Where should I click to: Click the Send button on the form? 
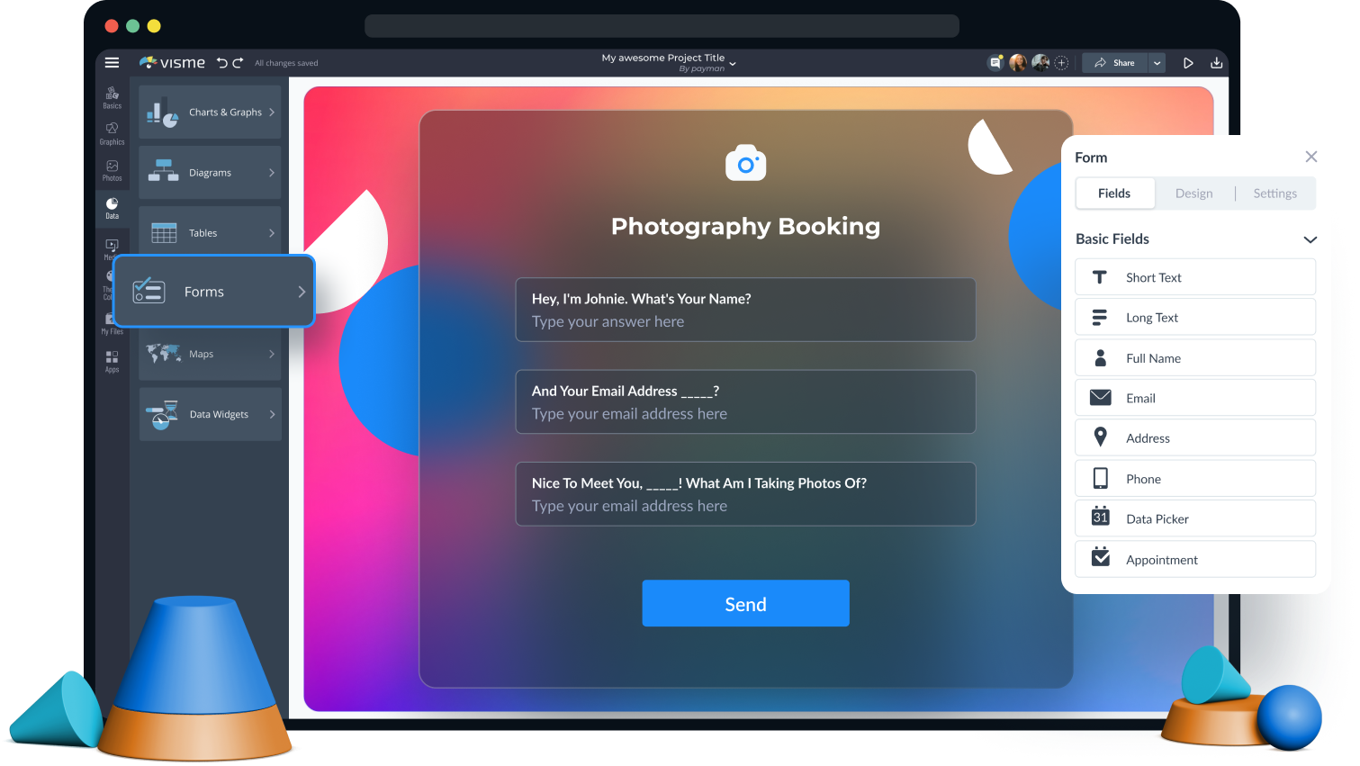745,603
